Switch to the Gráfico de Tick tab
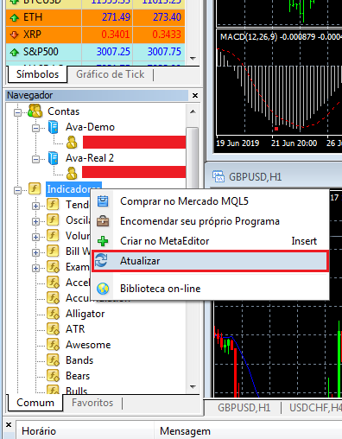Image resolution: width=342 pixels, height=439 pixels. click(x=111, y=74)
